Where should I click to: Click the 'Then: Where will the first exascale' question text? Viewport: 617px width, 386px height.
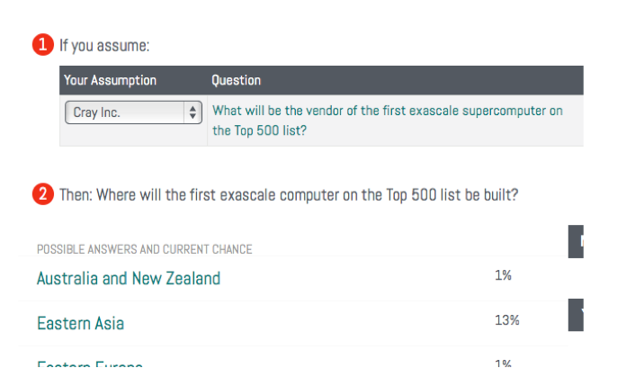289,194
